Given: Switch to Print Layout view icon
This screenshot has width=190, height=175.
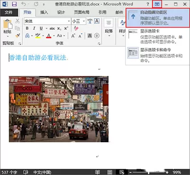Looking at the screenshot, I should click(110, 172).
